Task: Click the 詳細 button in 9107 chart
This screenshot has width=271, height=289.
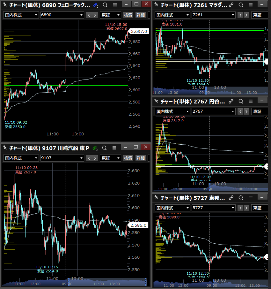Action: click(141, 158)
